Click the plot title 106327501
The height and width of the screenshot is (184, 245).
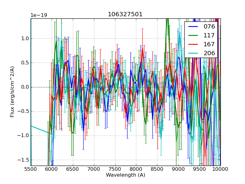[x=125, y=14]
